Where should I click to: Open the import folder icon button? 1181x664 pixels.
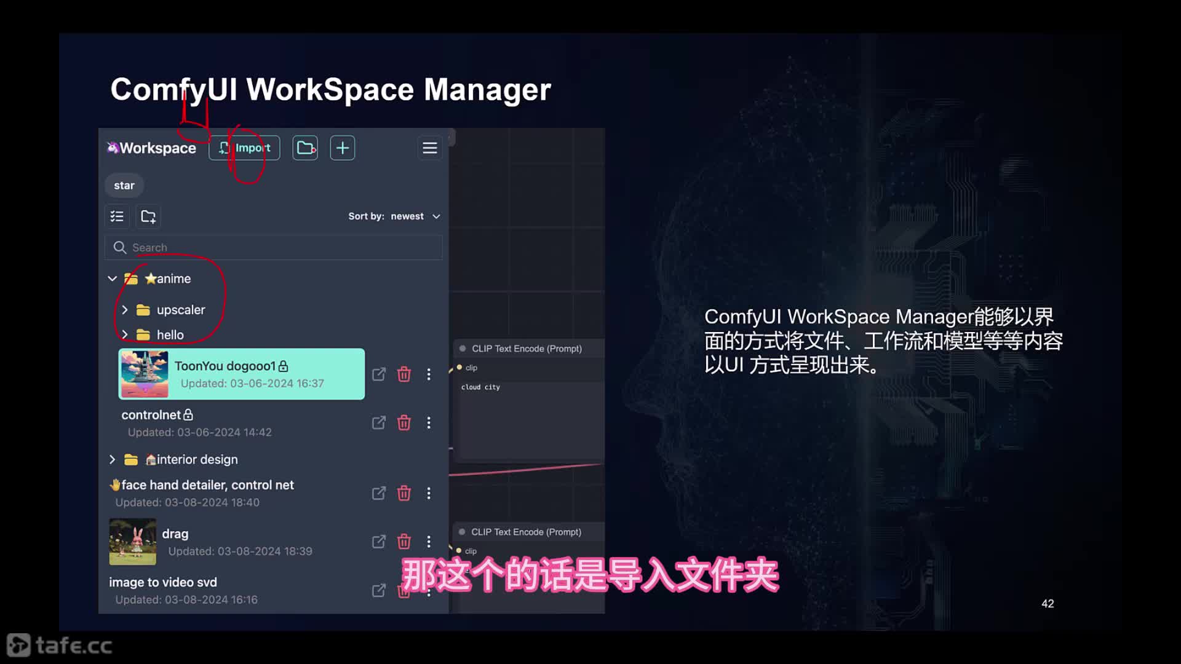[x=305, y=148]
